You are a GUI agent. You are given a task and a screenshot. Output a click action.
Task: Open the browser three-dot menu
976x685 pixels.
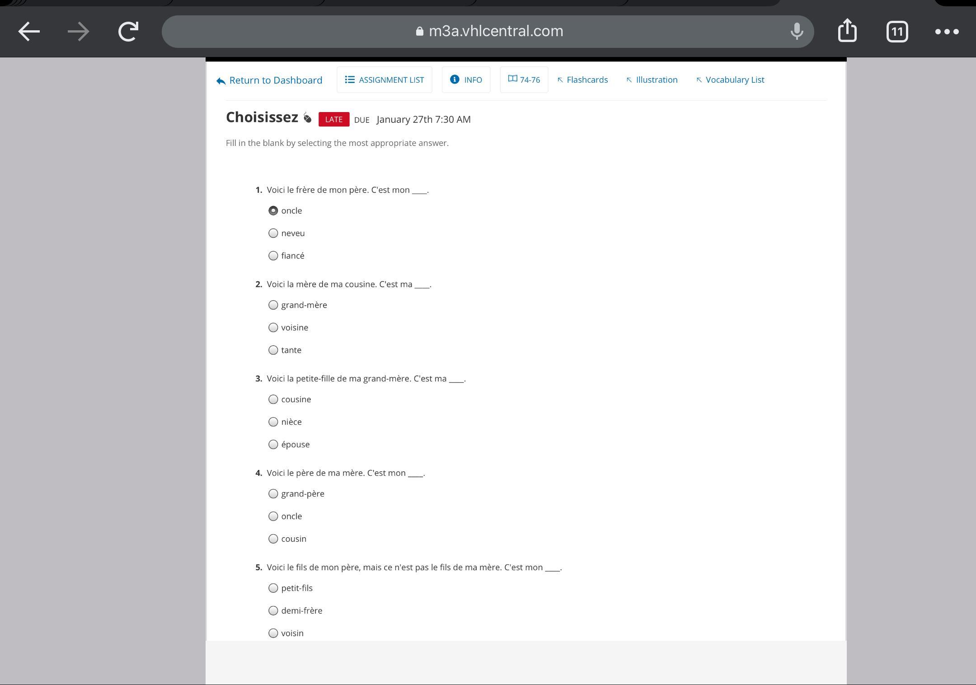(x=947, y=32)
